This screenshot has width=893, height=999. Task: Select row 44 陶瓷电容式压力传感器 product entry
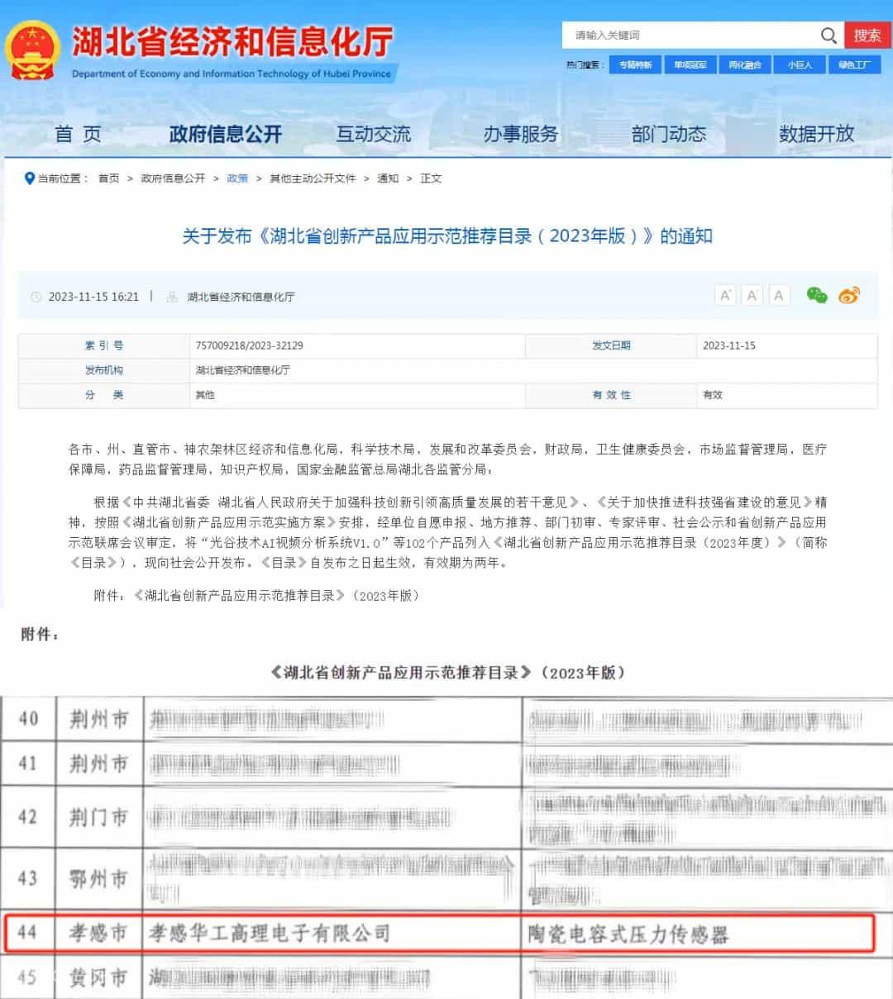click(628, 935)
